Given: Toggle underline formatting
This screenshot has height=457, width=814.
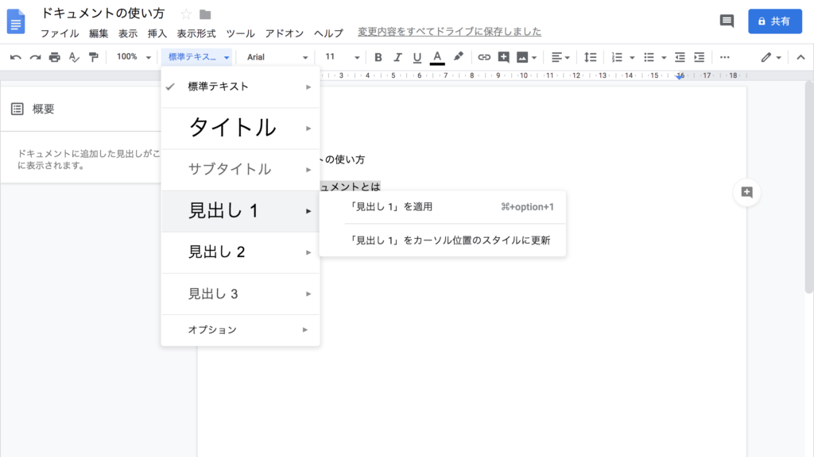Looking at the screenshot, I should click(x=417, y=57).
